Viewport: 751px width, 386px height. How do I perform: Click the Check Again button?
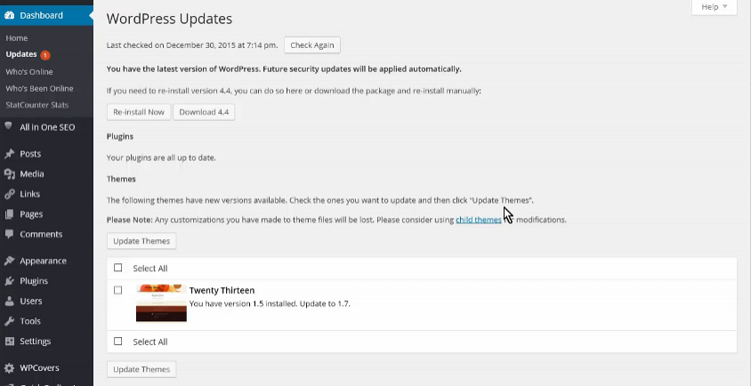[312, 45]
